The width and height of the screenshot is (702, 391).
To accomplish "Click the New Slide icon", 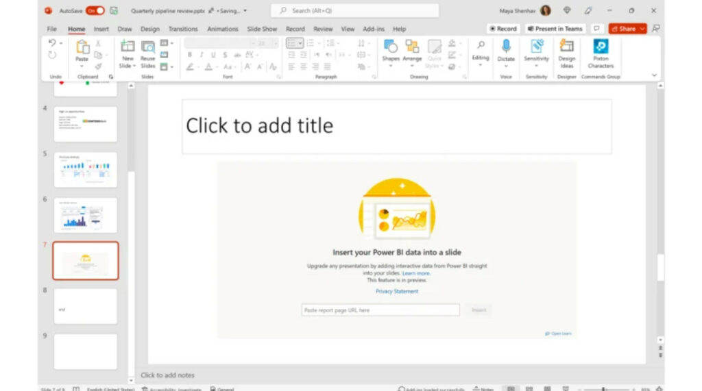I will click(x=128, y=47).
